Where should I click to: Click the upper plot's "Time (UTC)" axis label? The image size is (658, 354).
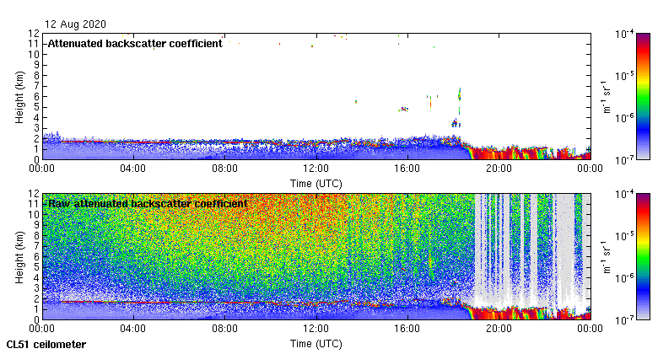[x=316, y=183]
